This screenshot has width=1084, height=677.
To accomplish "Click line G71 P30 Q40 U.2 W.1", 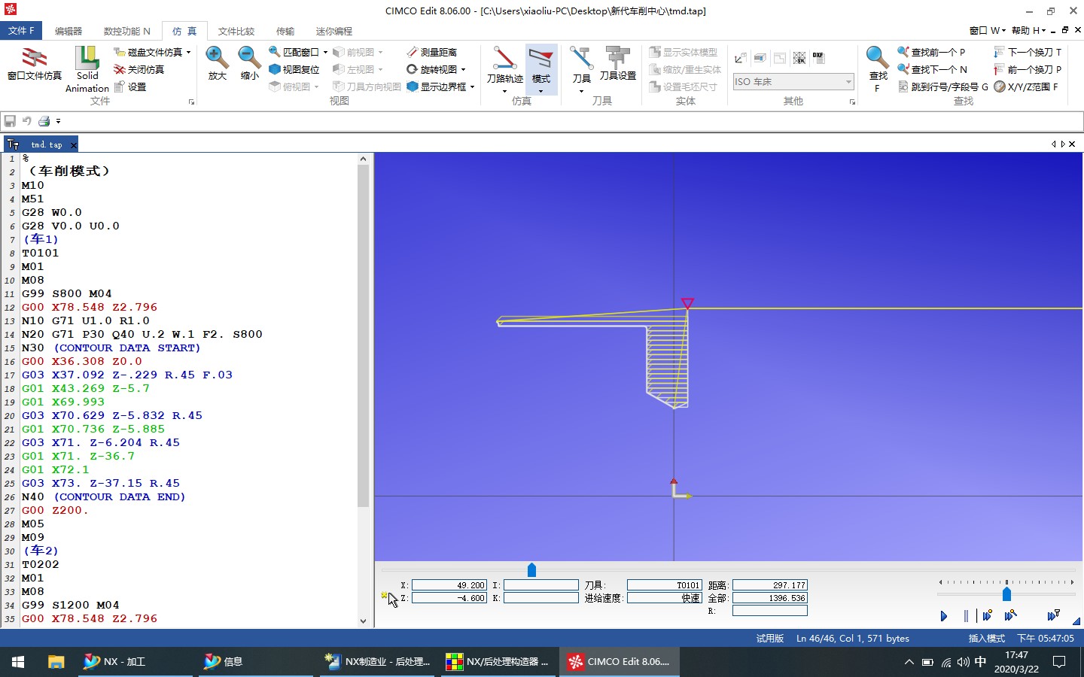I will point(142,334).
